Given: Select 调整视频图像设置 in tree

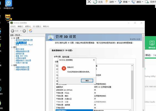Looking at the screenshot, I should [x=22, y=70].
